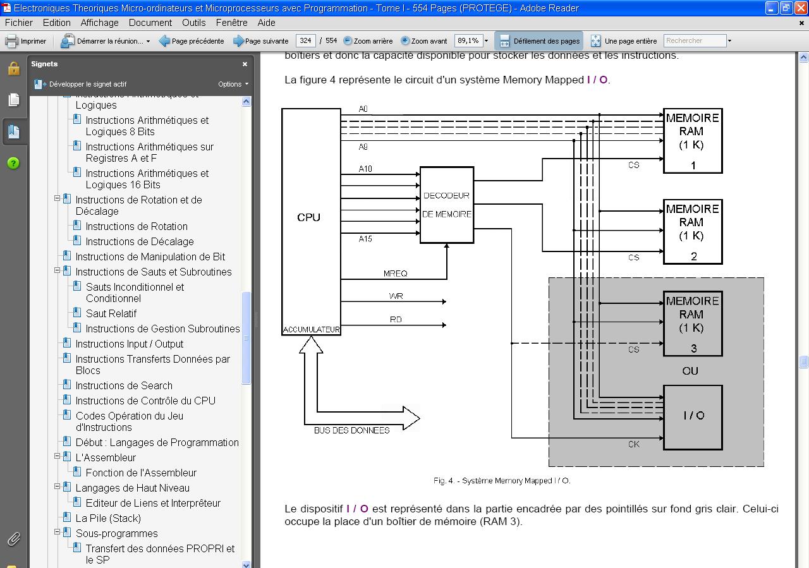809x568 pixels.
Task: Open the Rechercher search options arrow
Action: [729, 41]
